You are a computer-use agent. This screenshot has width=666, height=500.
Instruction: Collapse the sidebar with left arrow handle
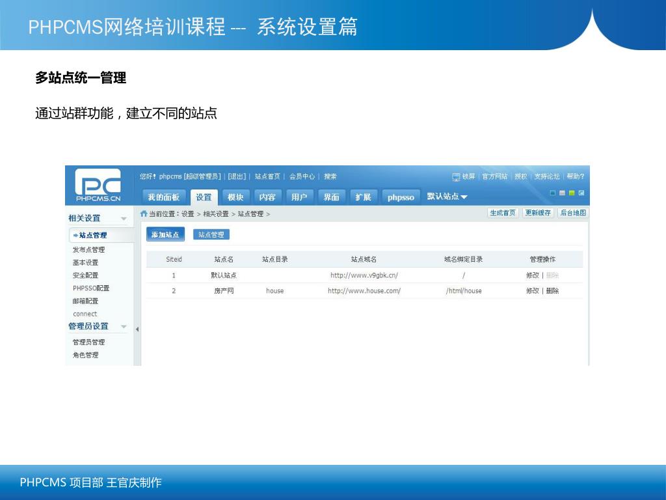pos(137,329)
